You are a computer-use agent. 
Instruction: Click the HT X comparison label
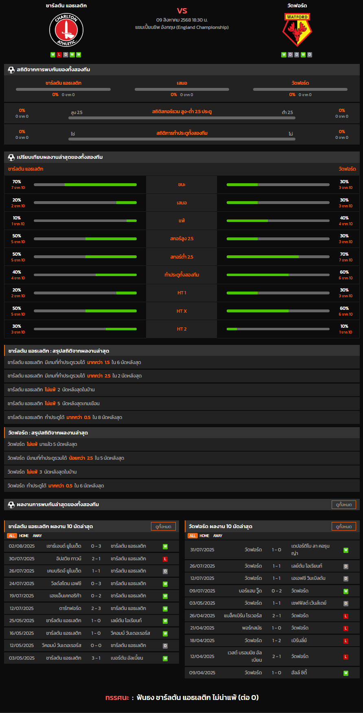pyautogui.click(x=182, y=311)
